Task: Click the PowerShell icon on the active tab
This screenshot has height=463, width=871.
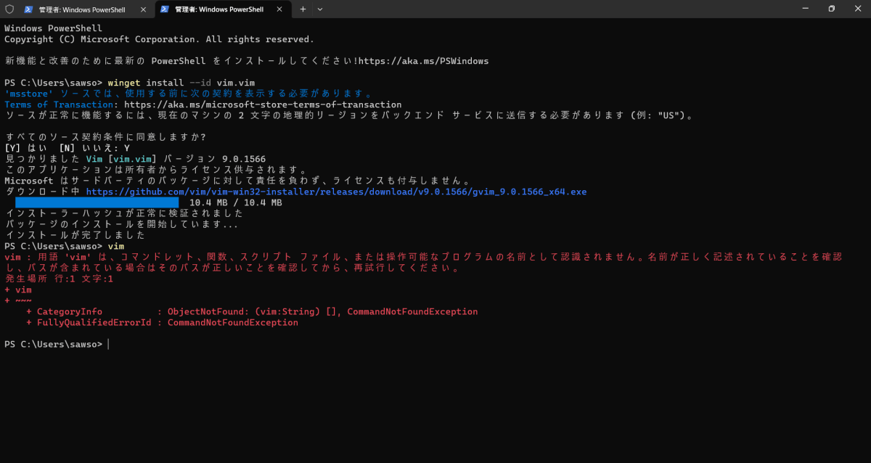Action: [x=165, y=9]
